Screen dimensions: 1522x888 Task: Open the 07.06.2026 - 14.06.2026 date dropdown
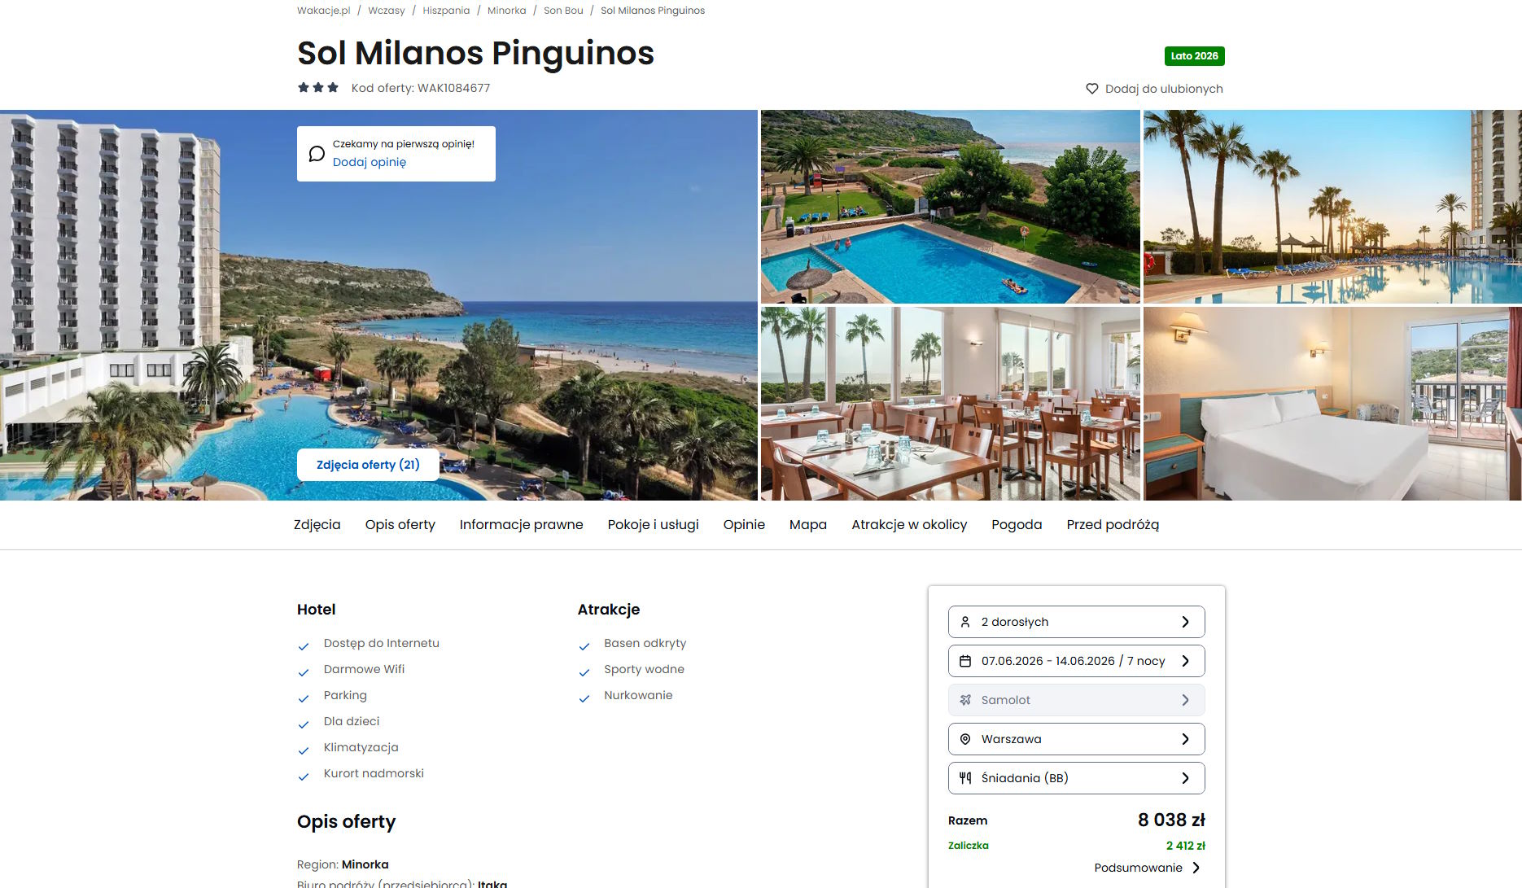[x=1076, y=661]
